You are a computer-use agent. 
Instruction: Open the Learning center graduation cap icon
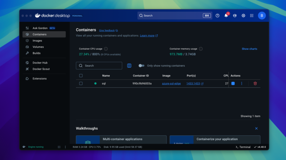pyautogui.click(x=235, y=16)
